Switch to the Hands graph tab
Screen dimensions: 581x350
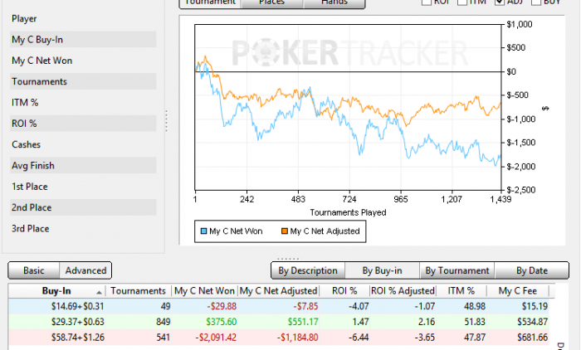(334, 3)
